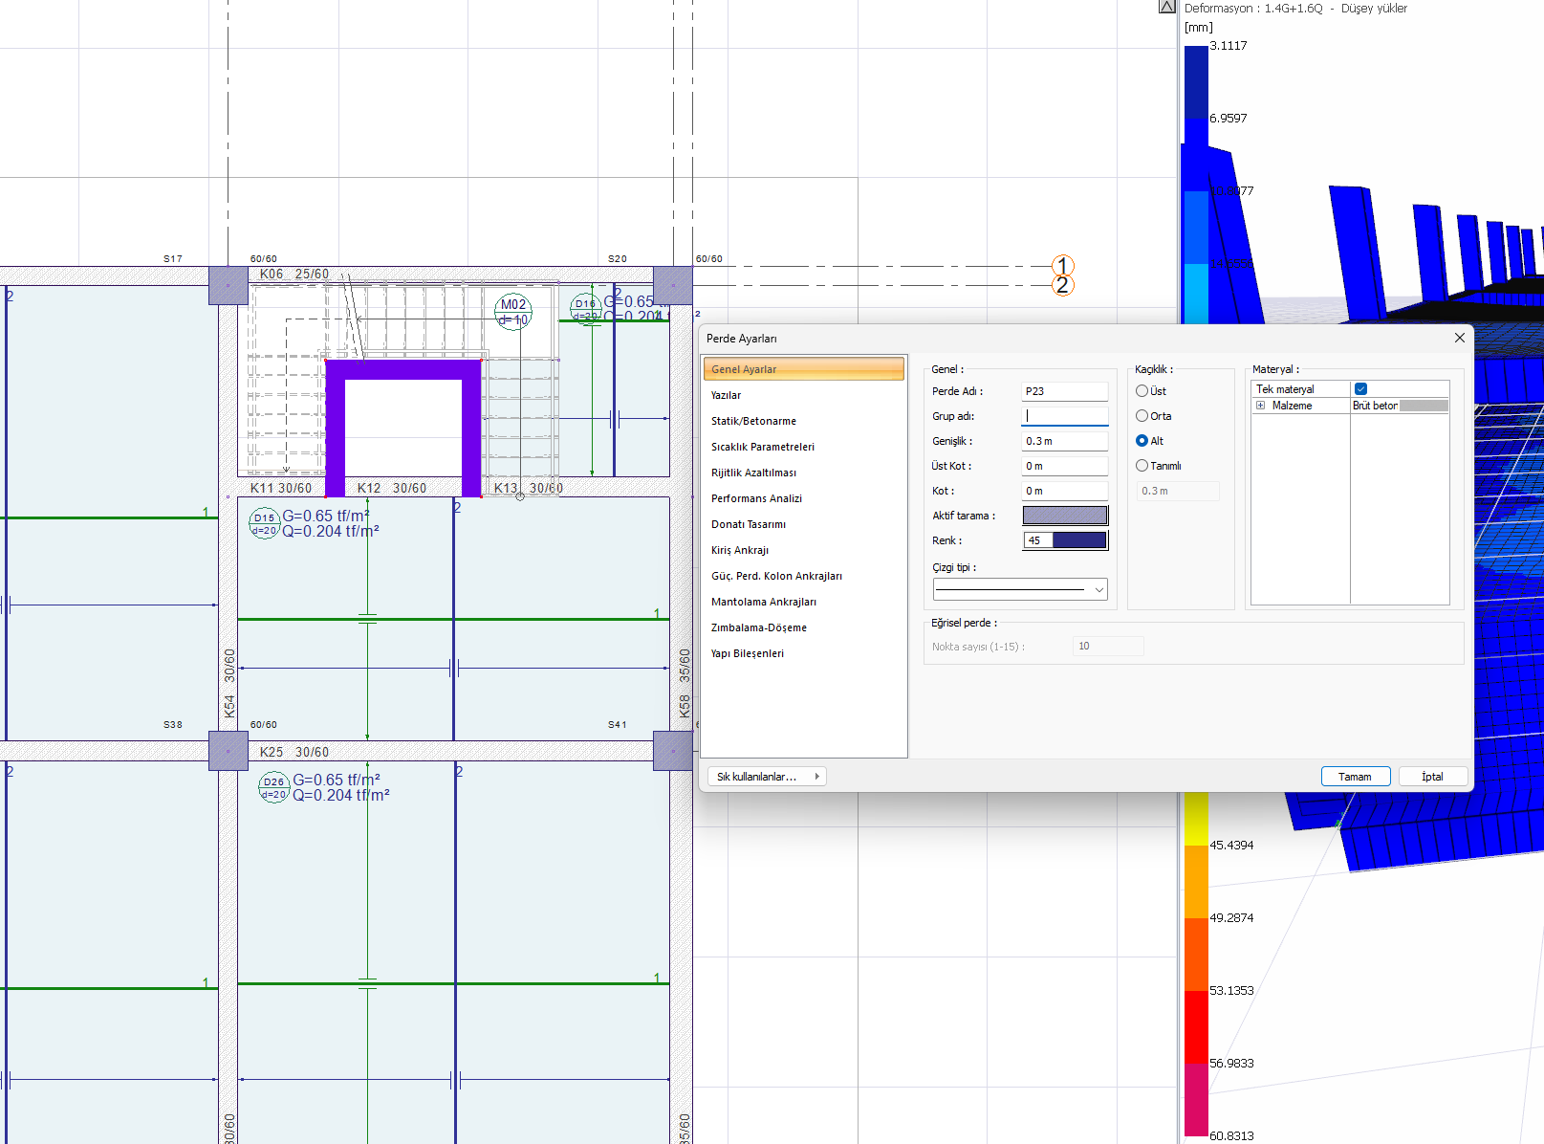1544x1144 pixels.
Task: Open Sıcaklık Parametreleri category
Action: (x=762, y=447)
